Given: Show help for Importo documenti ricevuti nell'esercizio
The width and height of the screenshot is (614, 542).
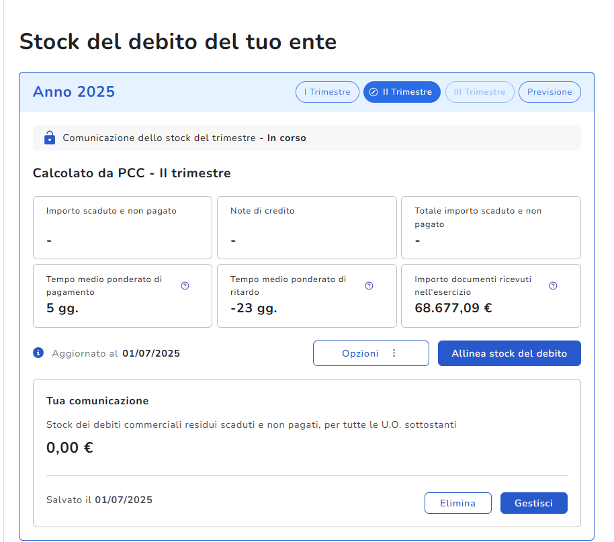Looking at the screenshot, I should point(553,285).
